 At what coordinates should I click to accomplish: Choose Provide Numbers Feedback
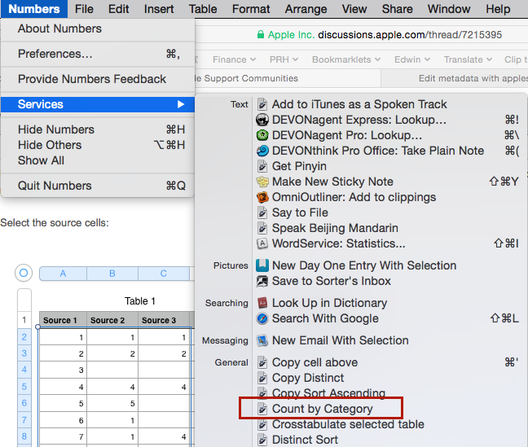pyautogui.click(x=98, y=79)
